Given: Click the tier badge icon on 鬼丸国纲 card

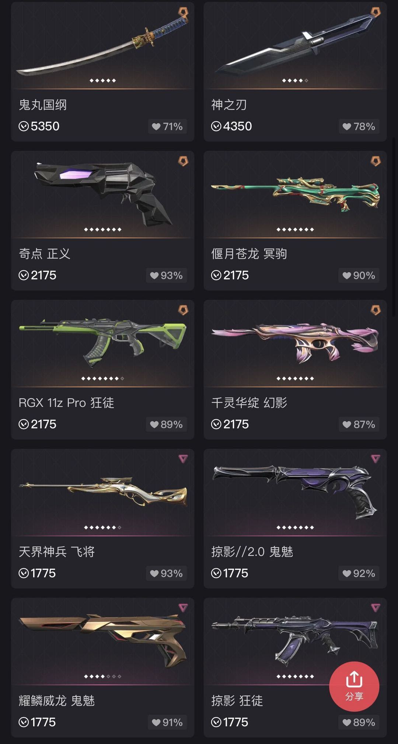Looking at the screenshot, I should (x=183, y=12).
